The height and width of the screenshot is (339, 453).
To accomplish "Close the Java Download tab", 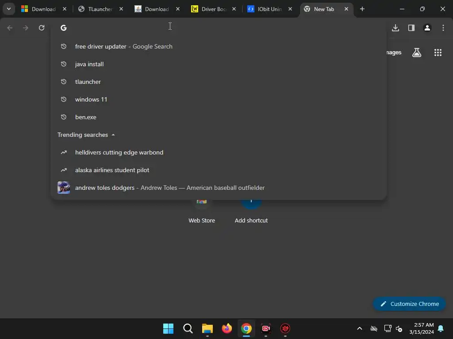I will [178, 9].
